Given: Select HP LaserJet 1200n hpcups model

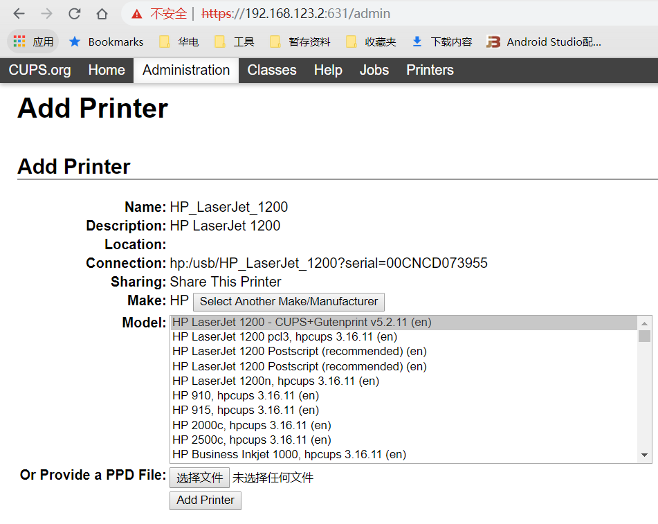Looking at the screenshot, I should pos(404,381).
